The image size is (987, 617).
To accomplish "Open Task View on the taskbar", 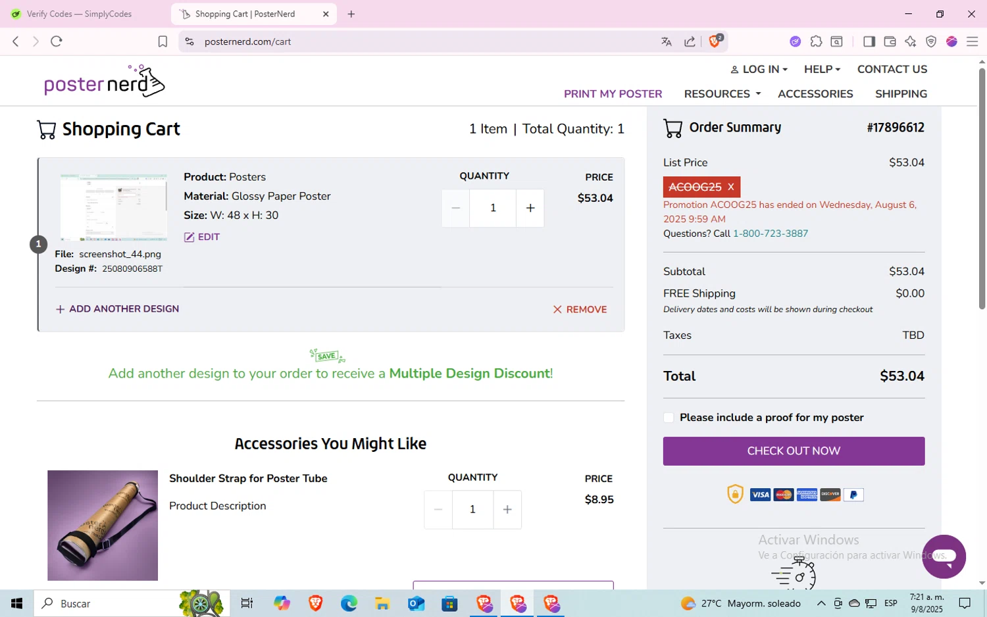I will point(247,603).
